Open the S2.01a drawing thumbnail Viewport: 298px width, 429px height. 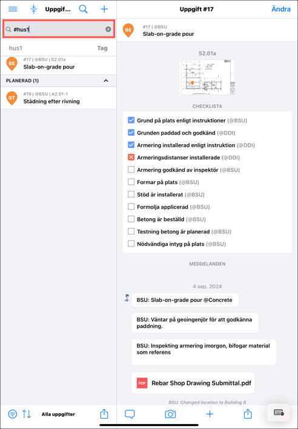[x=207, y=77]
